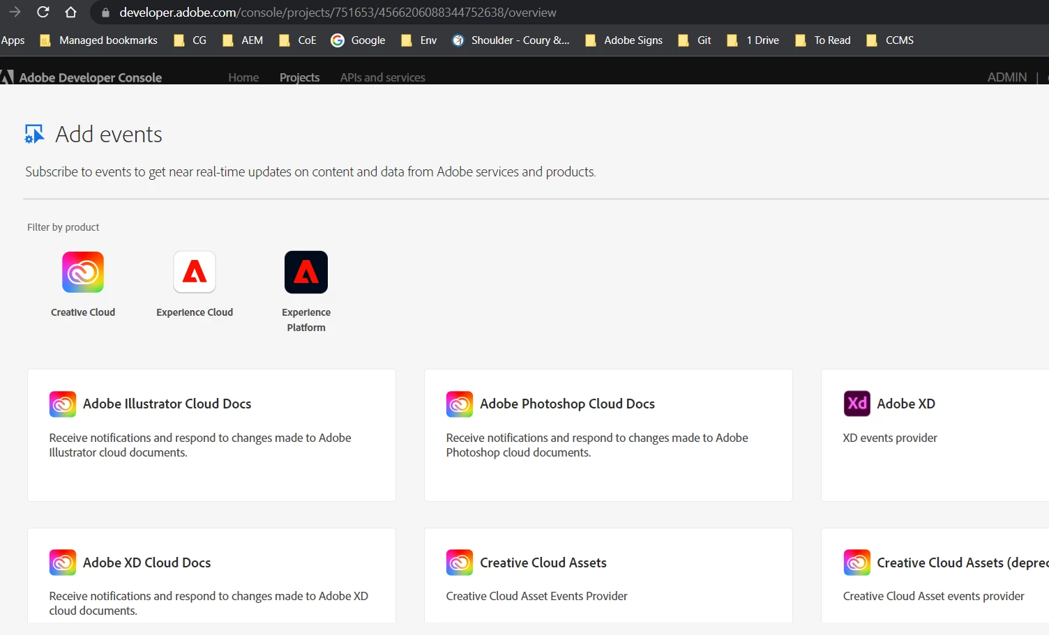Go to the Home tab
This screenshot has height=635, width=1049.
(243, 77)
